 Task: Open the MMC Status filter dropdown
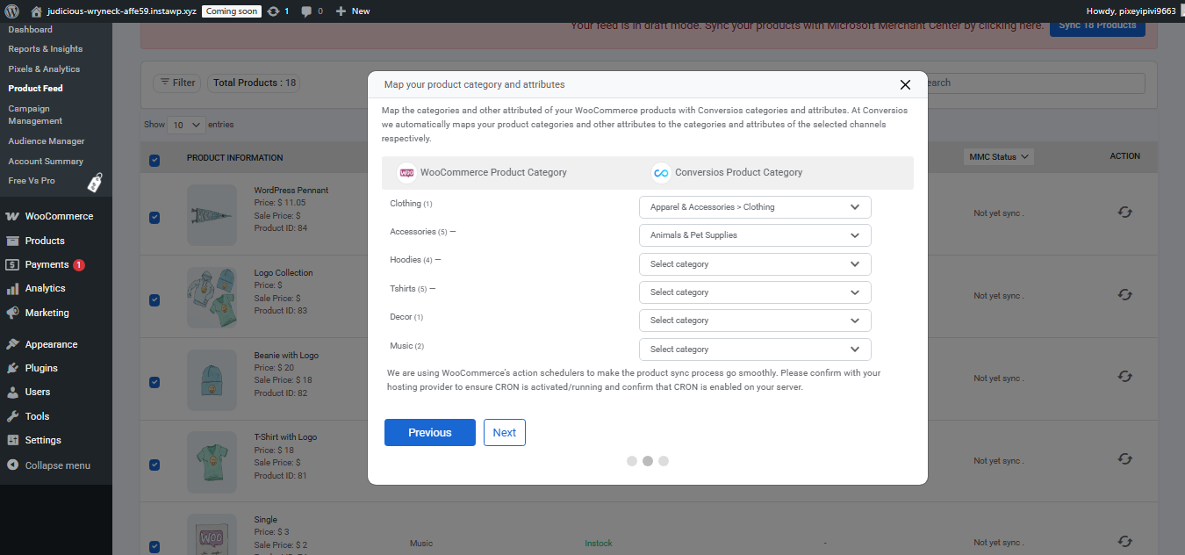click(998, 157)
